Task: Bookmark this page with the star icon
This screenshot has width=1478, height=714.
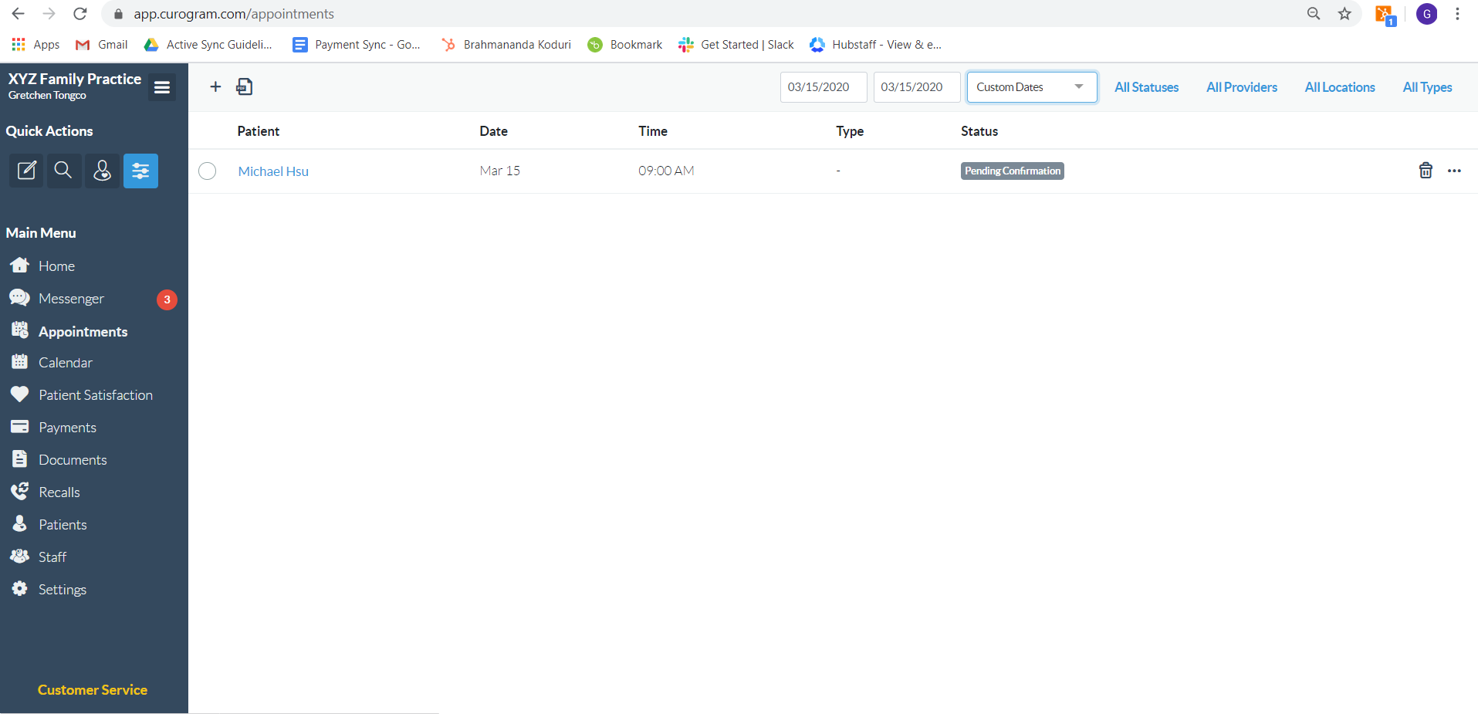Action: pos(1344,14)
